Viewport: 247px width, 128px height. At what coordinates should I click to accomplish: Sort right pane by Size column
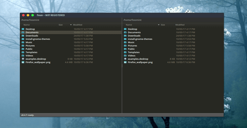tap(163, 25)
